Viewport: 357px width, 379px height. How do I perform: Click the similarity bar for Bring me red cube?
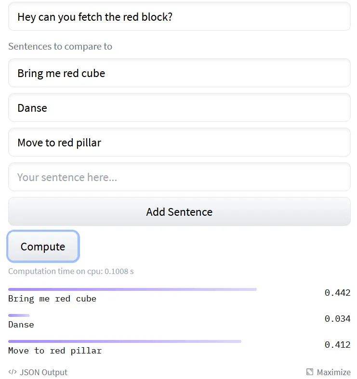click(132, 289)
